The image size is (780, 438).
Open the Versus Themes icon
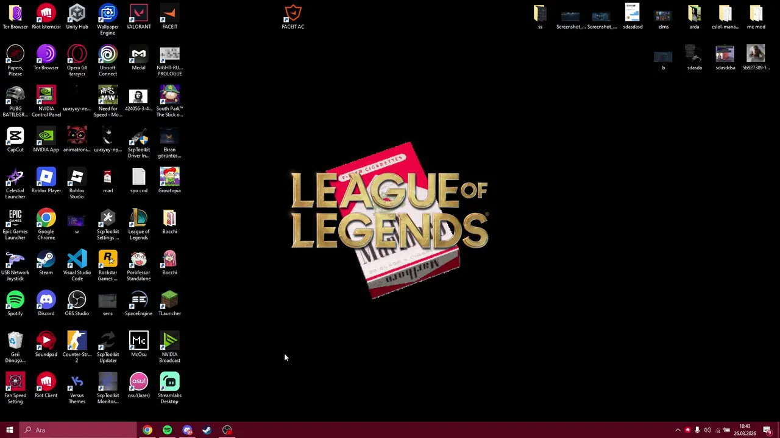(x=77, y=388)
